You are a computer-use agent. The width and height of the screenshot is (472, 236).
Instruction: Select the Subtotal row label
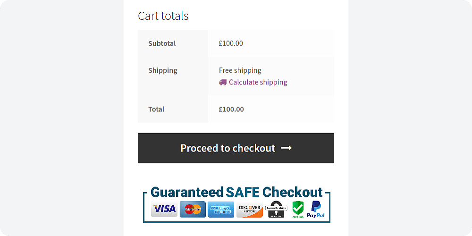click(x=162, y=43)
